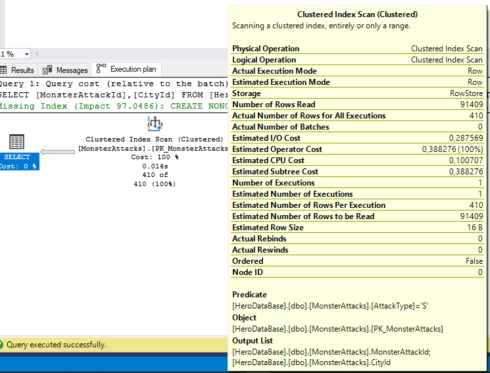Open the zoom percentage dropdown

point(27,54)
